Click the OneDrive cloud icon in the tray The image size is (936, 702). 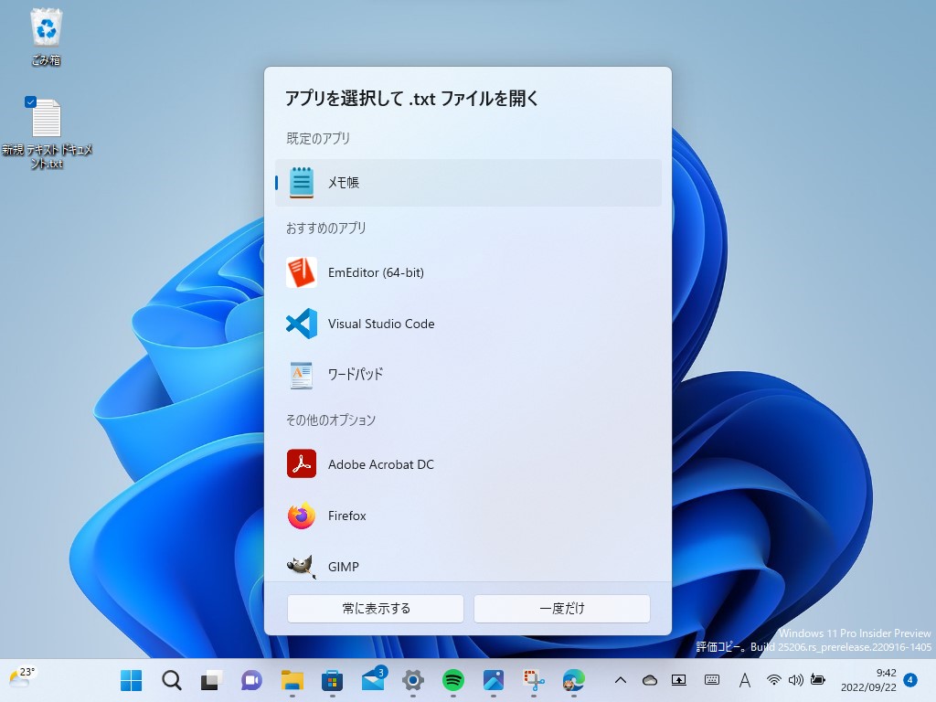[x=649, y=680]
